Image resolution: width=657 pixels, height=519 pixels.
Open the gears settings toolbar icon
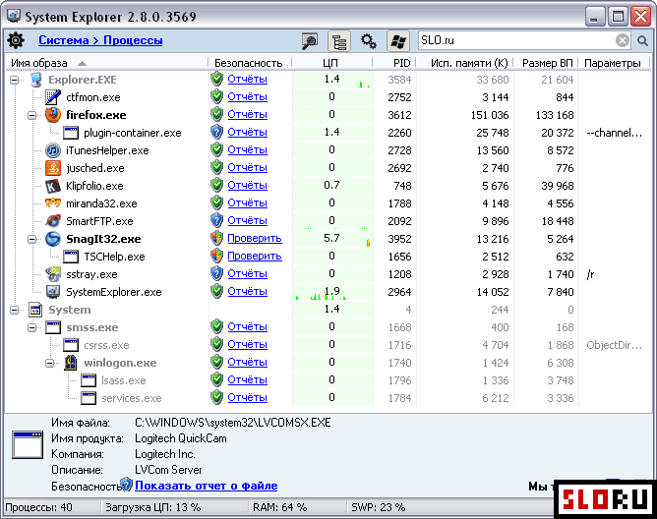(368, 41)
